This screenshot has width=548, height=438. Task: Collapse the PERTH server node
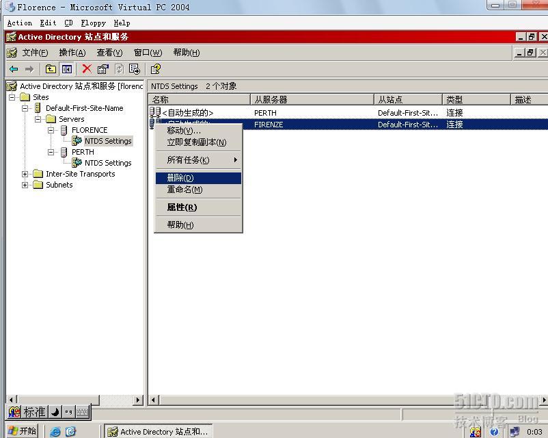click(51, 152)
